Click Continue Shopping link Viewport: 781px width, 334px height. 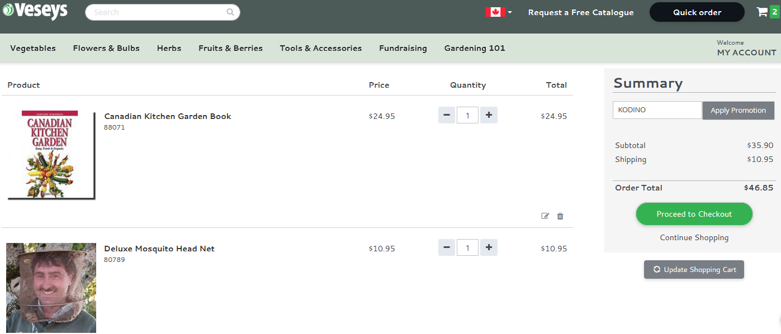[694, 237]
